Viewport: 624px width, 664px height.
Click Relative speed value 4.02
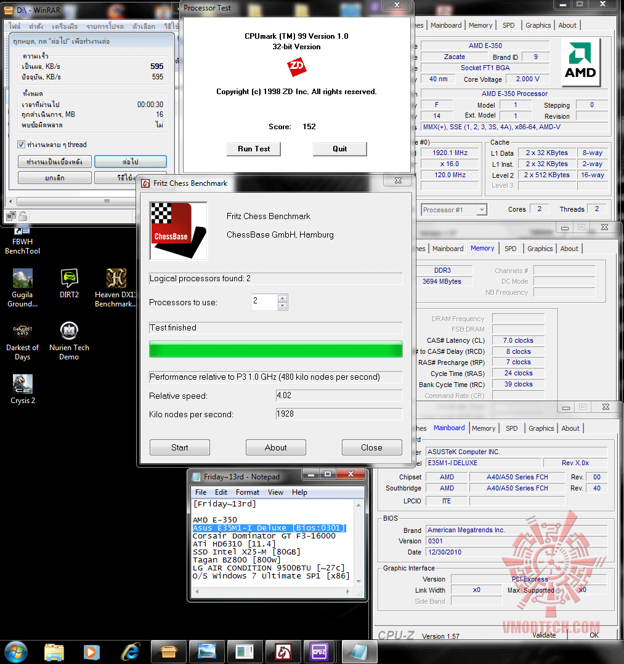(339, 396)
